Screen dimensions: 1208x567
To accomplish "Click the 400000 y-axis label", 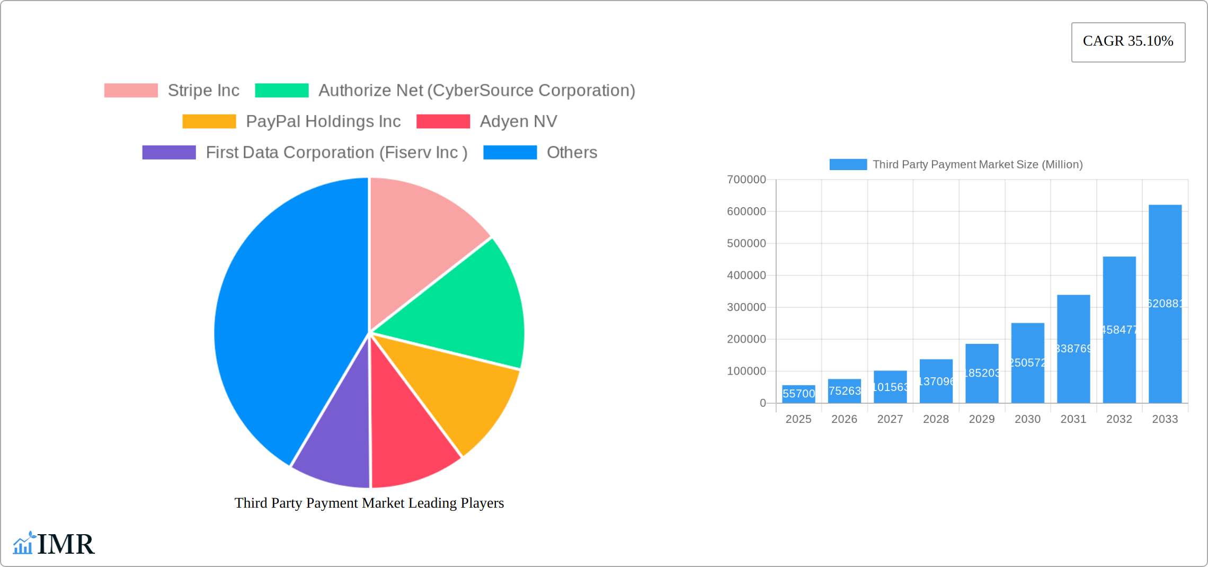I will coord(747,276).
